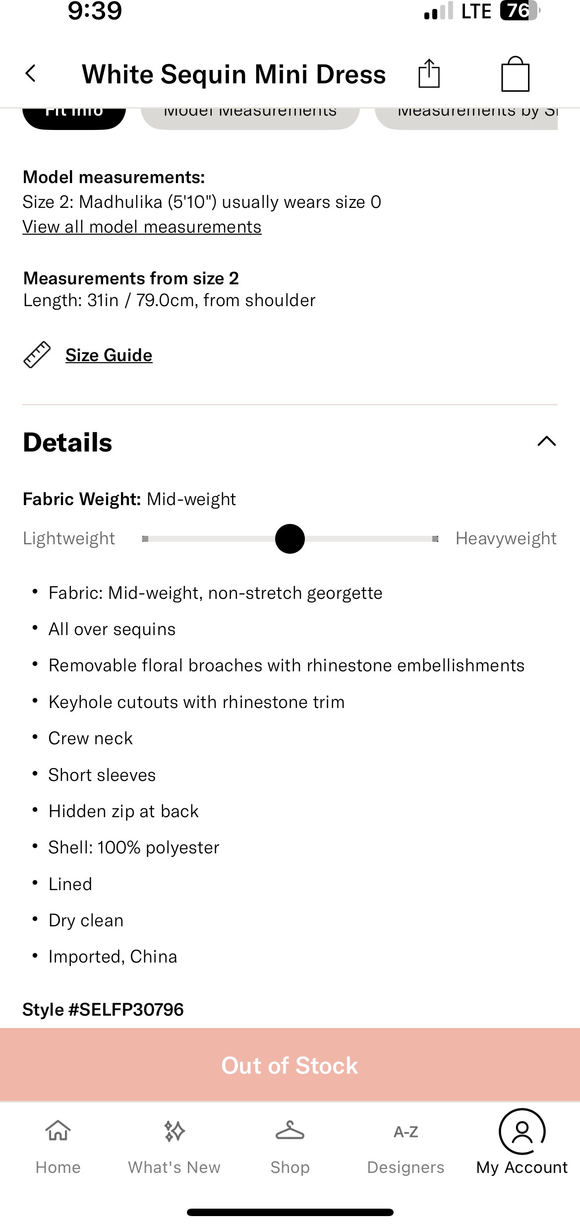Tap the Style #SELFP30796 text
Screen dimensions: 580x1228
click(103, 1010)
